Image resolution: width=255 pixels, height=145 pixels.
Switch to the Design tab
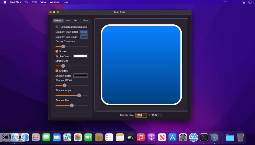click(58, 20)
